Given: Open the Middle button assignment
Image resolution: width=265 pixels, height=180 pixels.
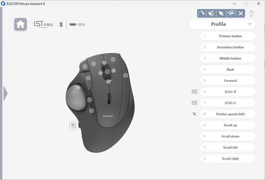Looking at the screenshot, I should click(228, 58).
